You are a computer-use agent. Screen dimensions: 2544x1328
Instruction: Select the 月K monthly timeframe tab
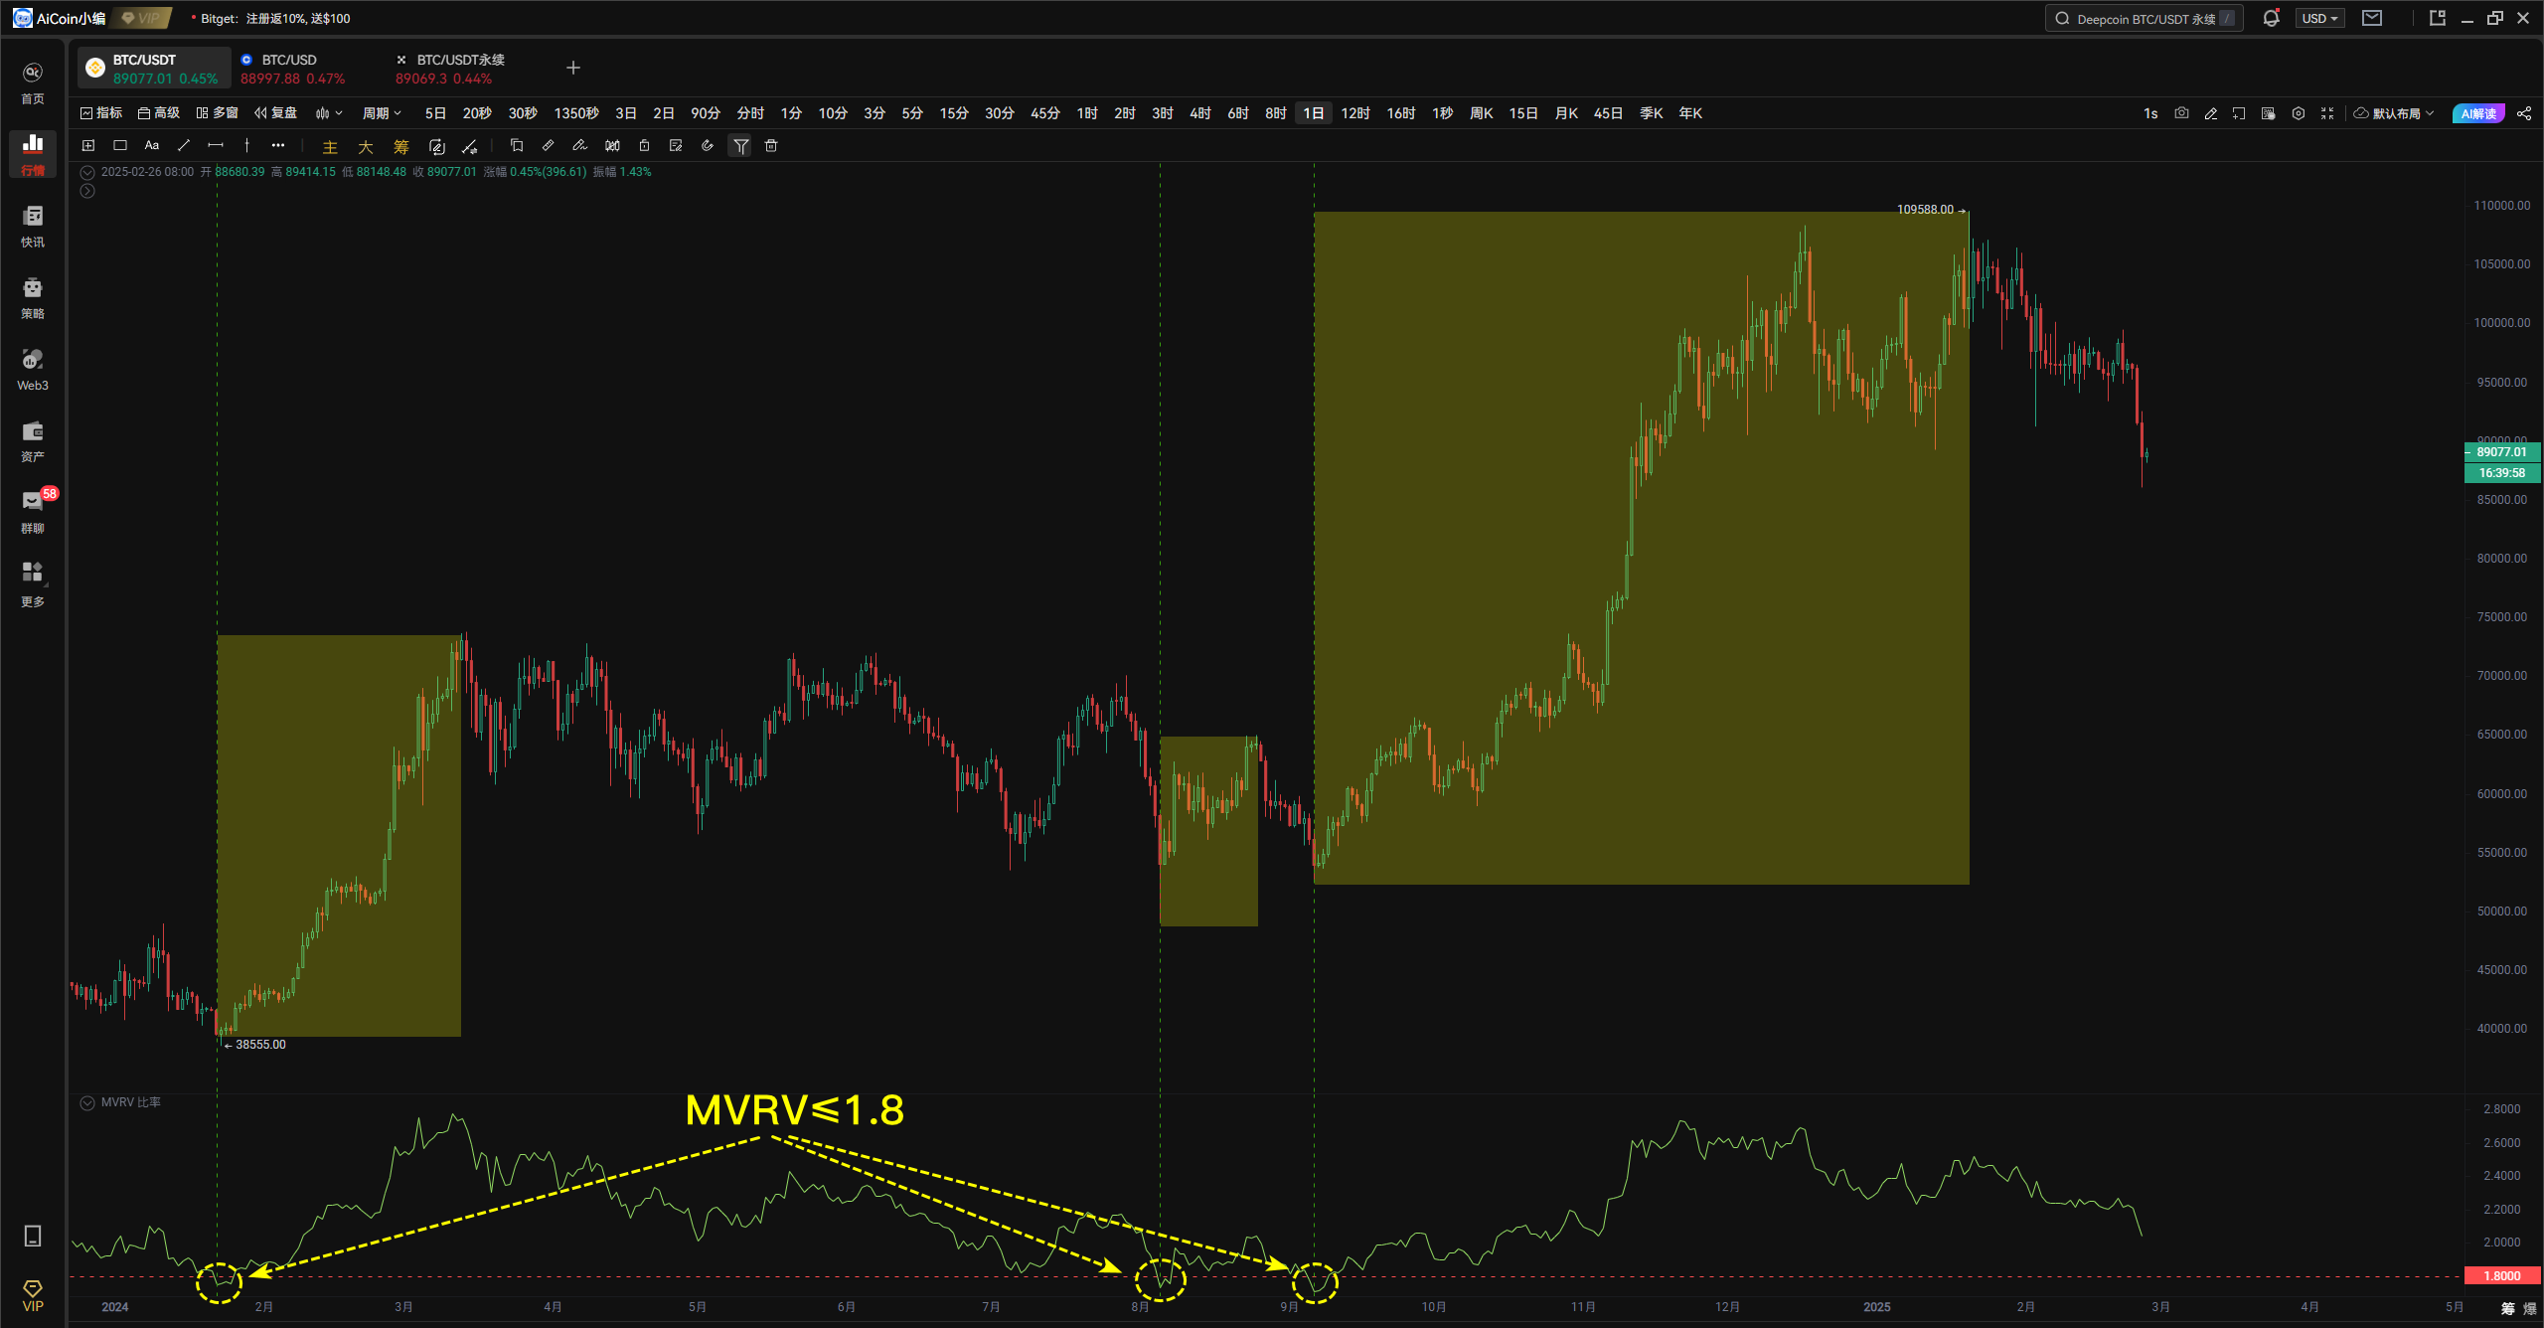tap(1566, 113)
